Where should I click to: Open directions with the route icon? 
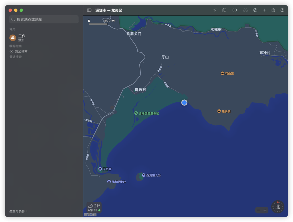(x=255, y=10)
